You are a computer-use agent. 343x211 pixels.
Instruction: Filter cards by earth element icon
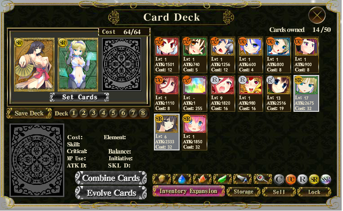[x=162, y=179]
